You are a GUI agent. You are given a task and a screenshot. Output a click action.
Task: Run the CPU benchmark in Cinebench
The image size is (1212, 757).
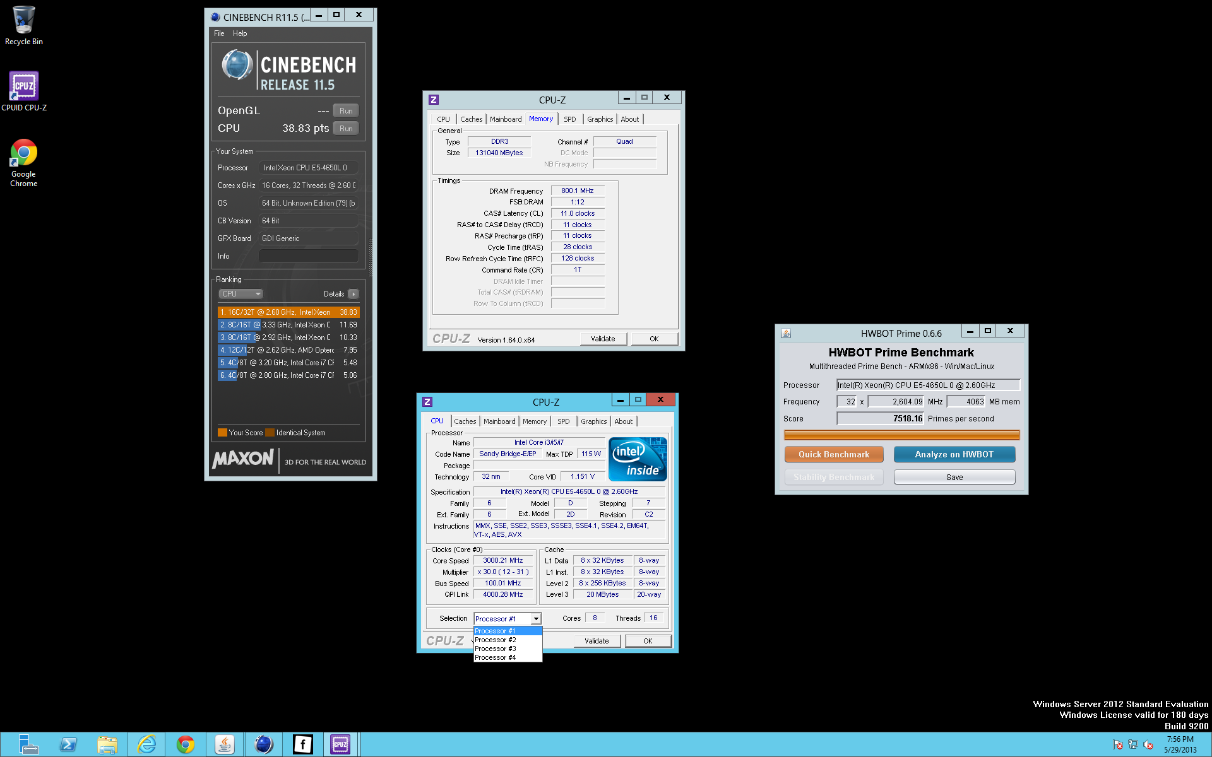[x=346, y=128]
